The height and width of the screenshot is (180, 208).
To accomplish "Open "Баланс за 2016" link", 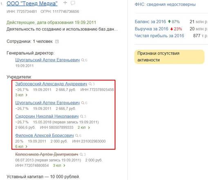I will pos(150,22).
